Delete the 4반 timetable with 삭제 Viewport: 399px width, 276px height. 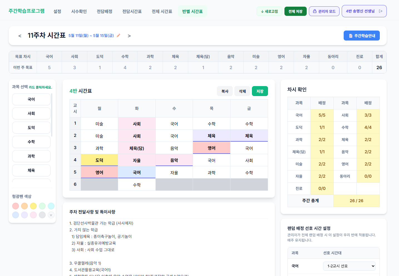[242, 91]
